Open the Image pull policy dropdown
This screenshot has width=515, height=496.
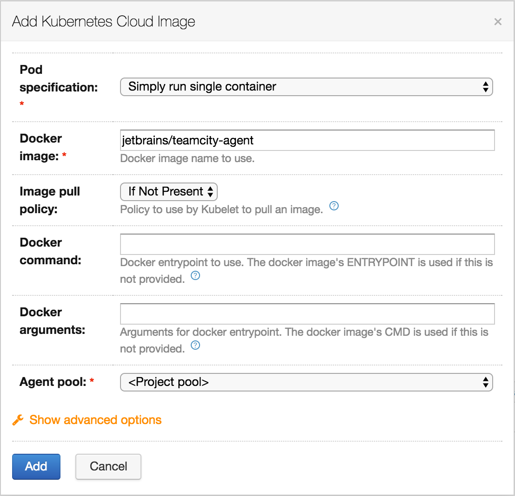coord(169,192)
